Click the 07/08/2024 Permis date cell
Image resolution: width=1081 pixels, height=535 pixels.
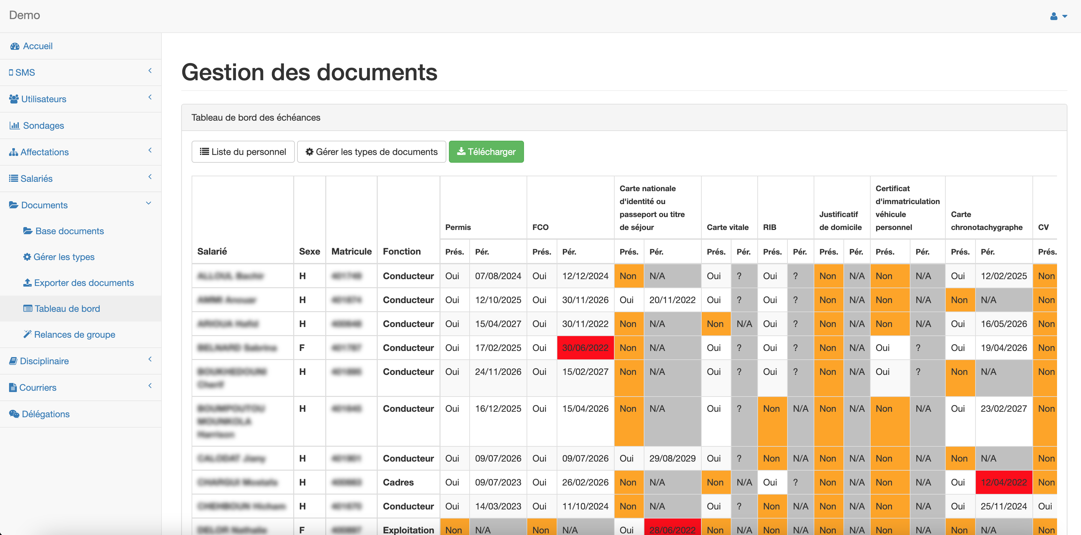tap(498, 276)
